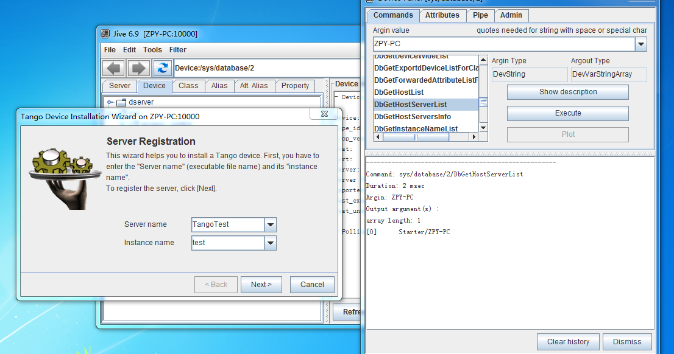Viewport: 674px width, 354px height.
Task: Select the Pipe tab in Device Panel
Action: [480, 15]
